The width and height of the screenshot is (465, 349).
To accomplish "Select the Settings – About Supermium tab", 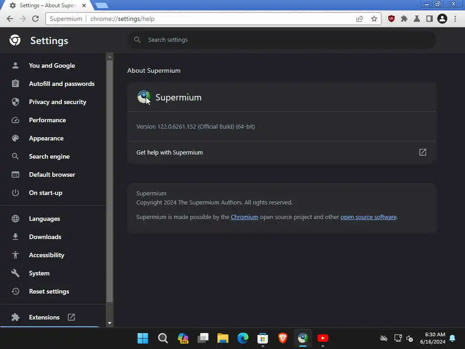I will tap(47, 5).
